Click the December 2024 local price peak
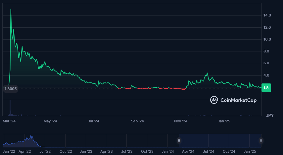 point(207,74)
